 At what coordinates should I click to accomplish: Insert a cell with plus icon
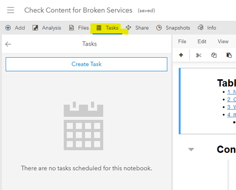tap(181, 55)
